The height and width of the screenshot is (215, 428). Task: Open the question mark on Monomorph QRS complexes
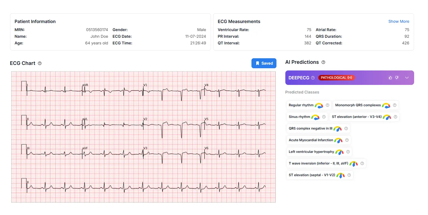click(x=395, y=105)
